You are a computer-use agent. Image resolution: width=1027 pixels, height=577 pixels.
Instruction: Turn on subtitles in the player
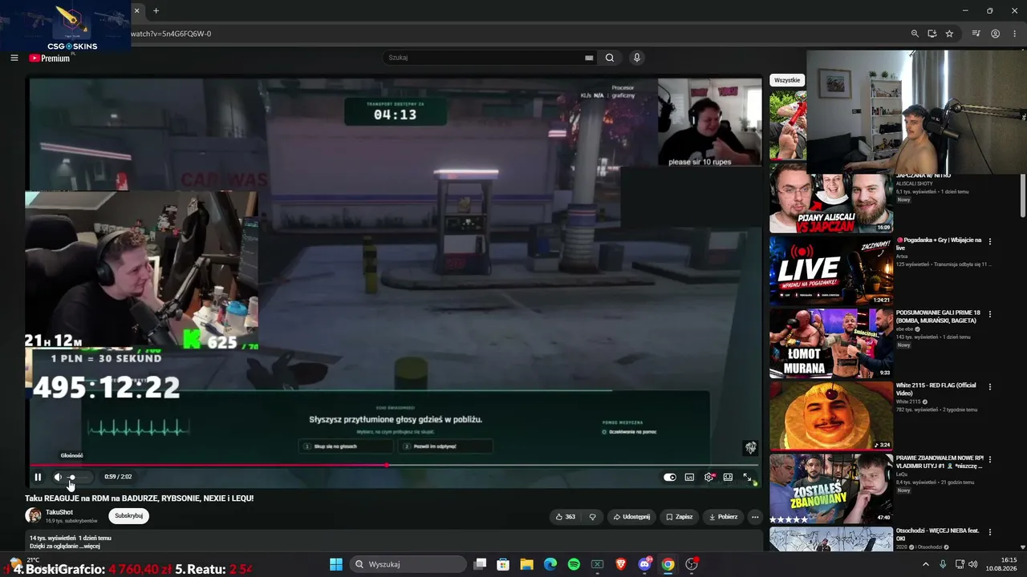click(x=689, y=477)
